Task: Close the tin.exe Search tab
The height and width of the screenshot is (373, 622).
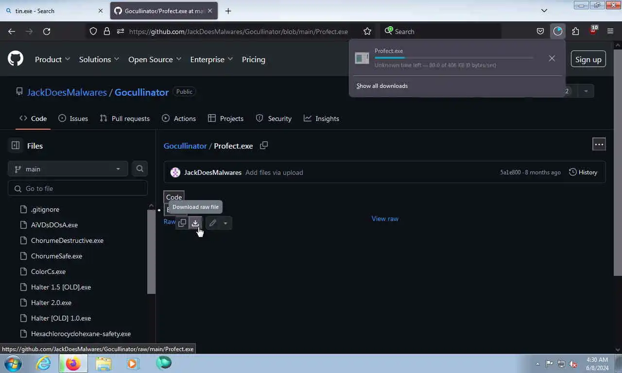Action: pyautogui.click(x=101, y=11)
